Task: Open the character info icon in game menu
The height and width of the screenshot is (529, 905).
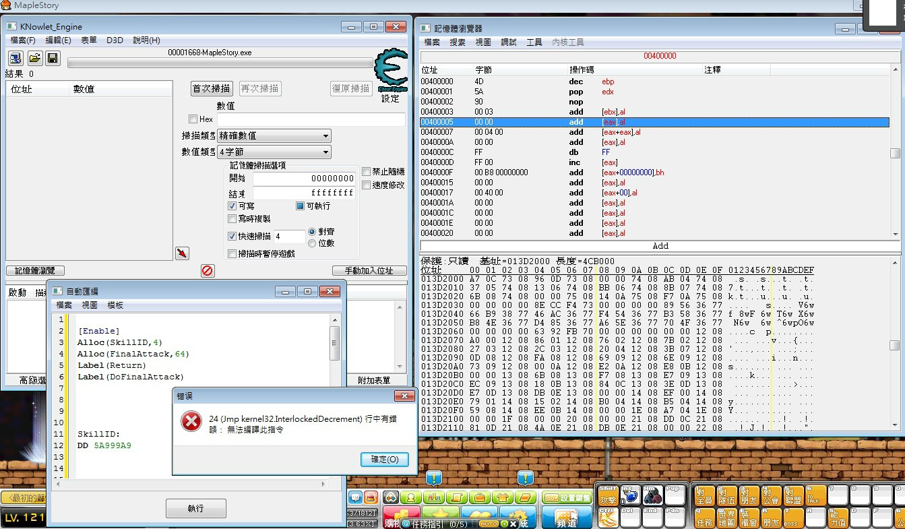Action: pyautogui.click(x=410, y=498)
